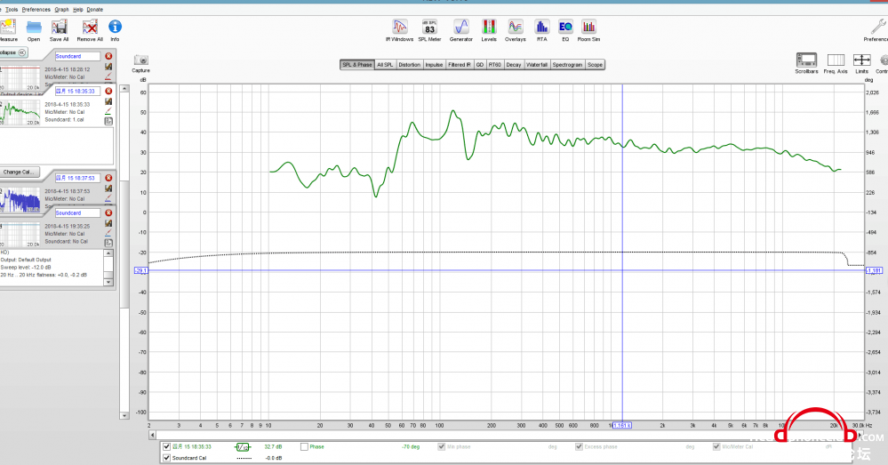This screenshot has width=888, height=465.
Task: Launch the signal Generator
Action: [461, 30]
